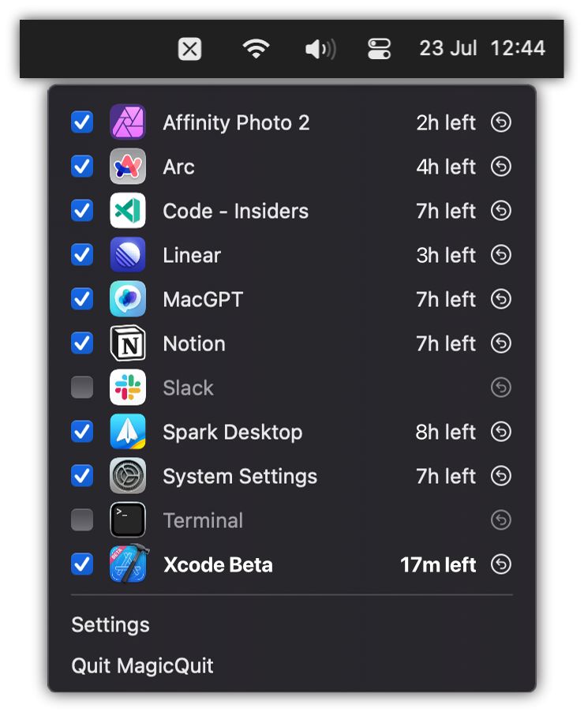Click the Linear app icon

[x=128, y=254]
